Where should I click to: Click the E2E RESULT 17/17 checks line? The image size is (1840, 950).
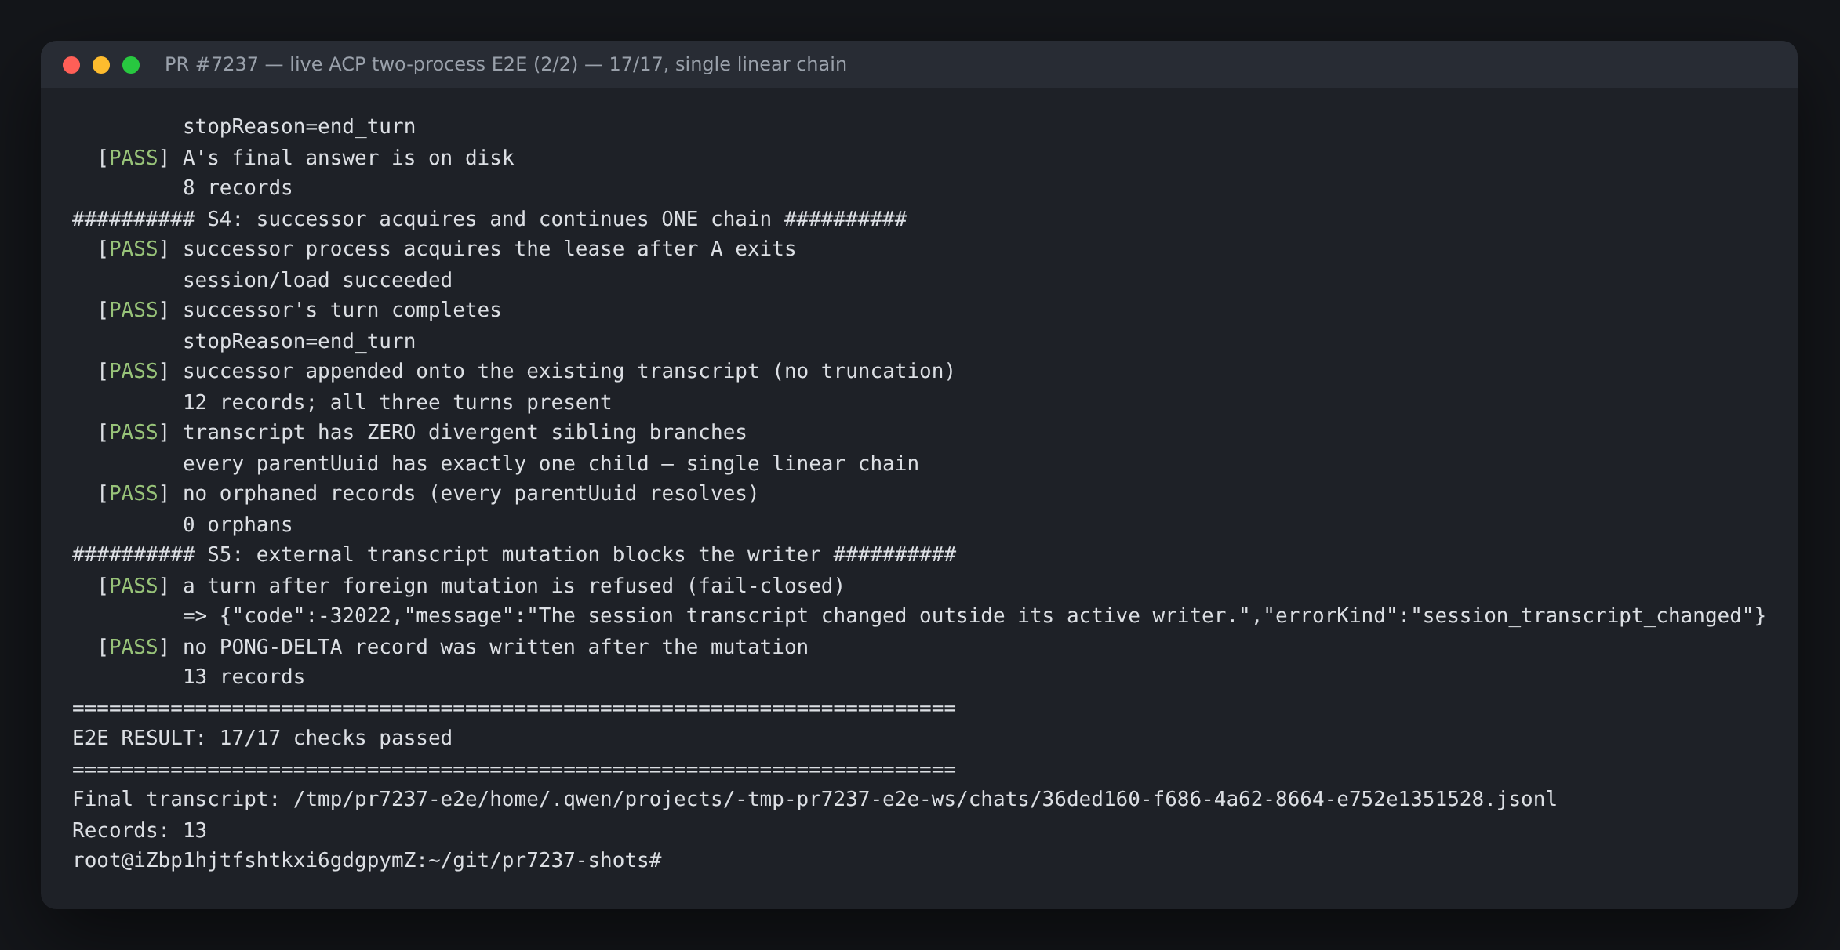pyautogui.click(x=262, y=738)
